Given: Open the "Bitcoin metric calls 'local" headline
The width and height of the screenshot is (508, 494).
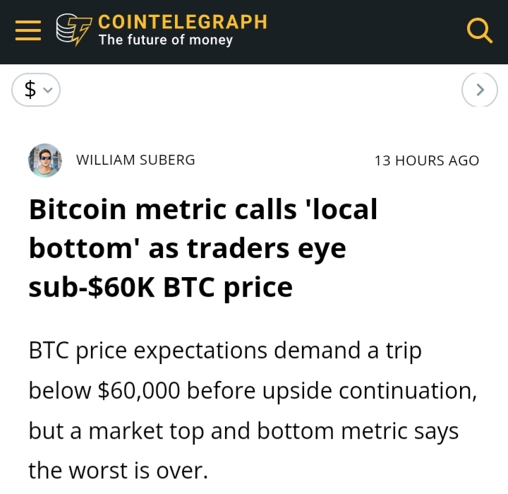Looking at the screenshot, I should [x=203, y=209].
